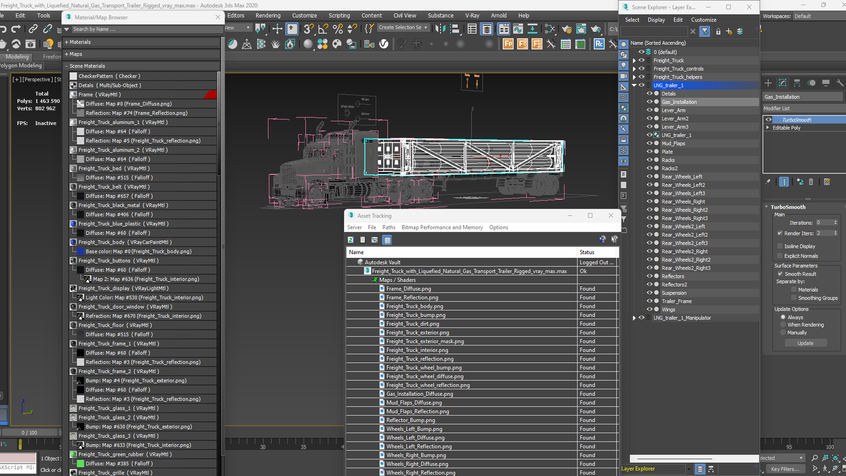Click the Mirror tool icon
This screenshot has height=476, width=846.
(x=440, y=29)
